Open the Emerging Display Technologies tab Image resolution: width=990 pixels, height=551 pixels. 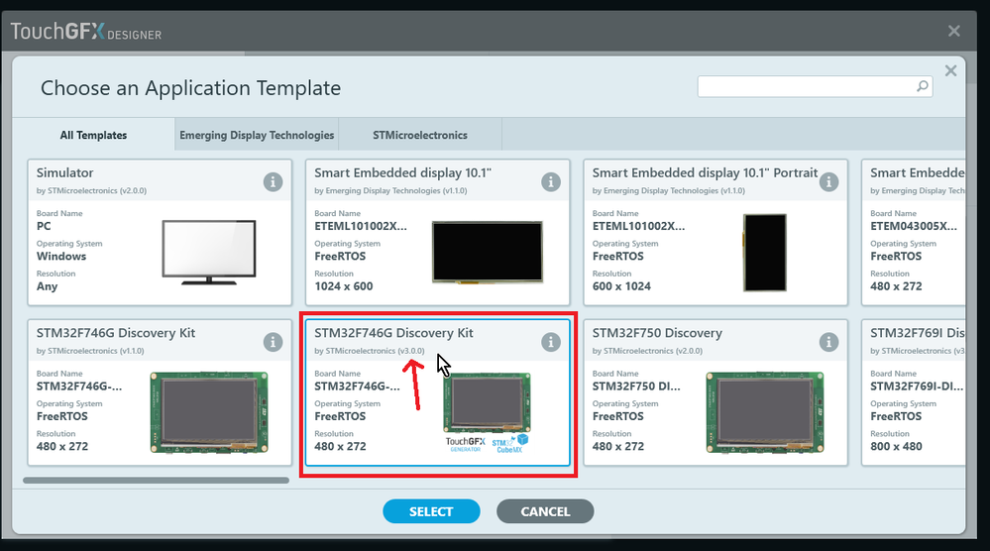pyautogui.click(x=257, y=135)
